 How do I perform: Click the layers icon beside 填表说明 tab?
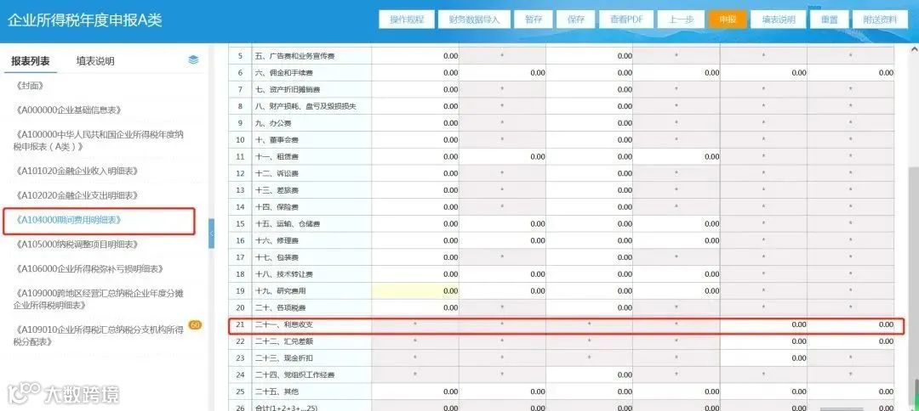[193, 60]
